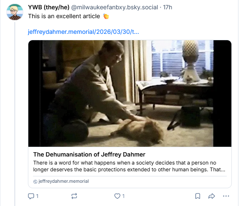Open the @milwaukeefanbxy.bsky.social handle
Viewport: 239px width, 206px height.
tap(115, 7)
